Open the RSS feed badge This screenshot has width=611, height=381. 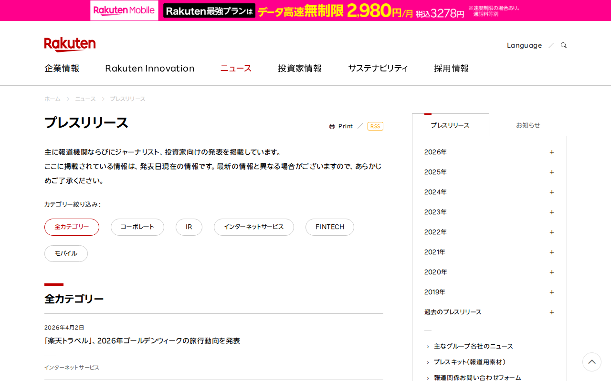[375, 126]
